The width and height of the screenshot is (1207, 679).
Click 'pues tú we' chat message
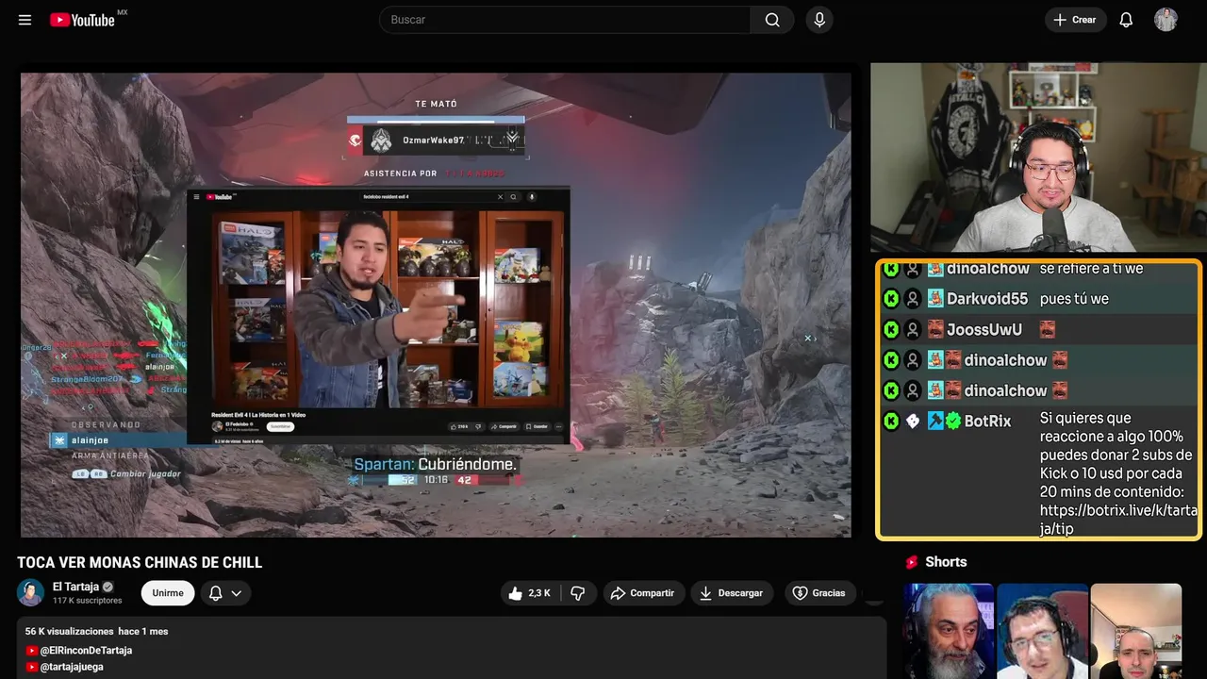click(1074, 299)
